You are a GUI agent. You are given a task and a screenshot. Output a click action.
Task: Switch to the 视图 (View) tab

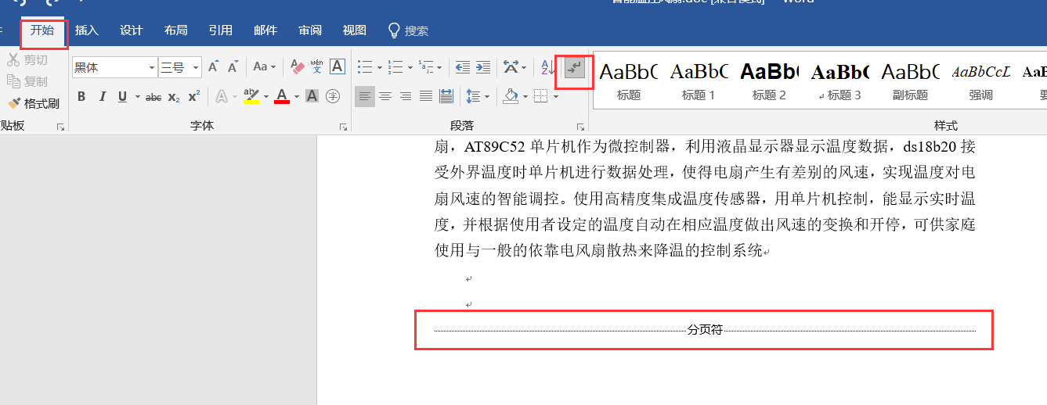pos(355,30)
